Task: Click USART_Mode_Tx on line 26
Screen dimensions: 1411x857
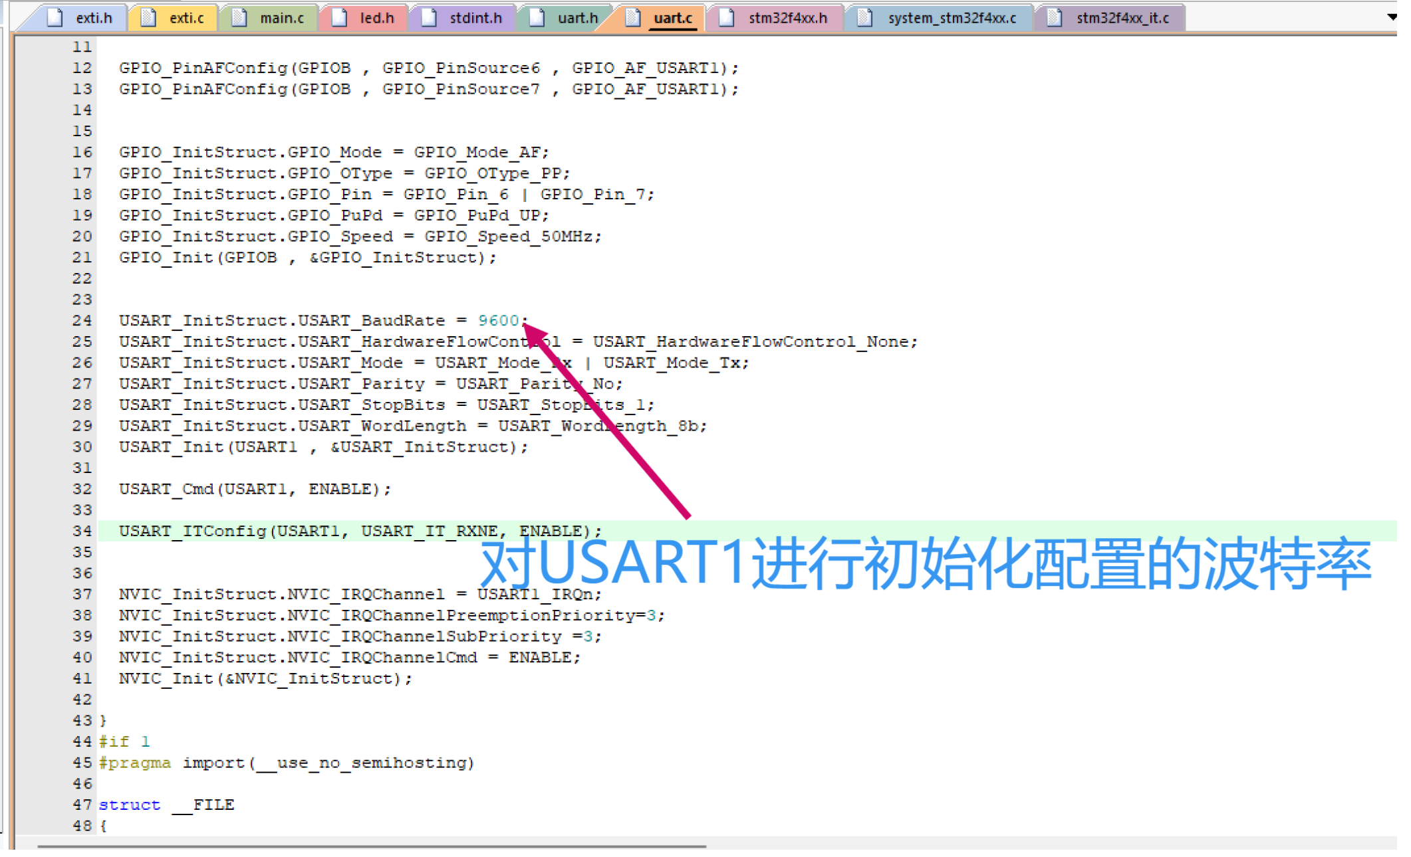Action: 672,363
